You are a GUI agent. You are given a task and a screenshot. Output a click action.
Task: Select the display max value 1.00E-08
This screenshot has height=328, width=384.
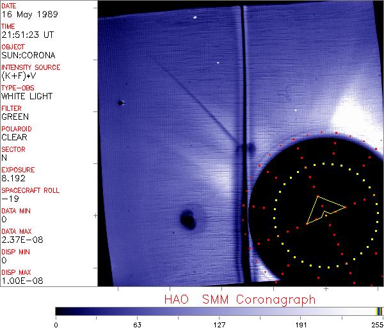22,281
